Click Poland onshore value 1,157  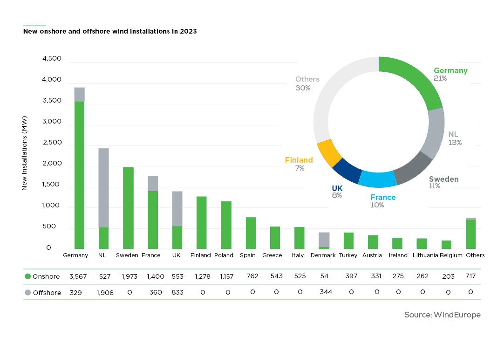(x=226, y=276)
